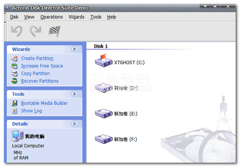
Task: Open the Disk menu
Action: click(x=14, y=17)
